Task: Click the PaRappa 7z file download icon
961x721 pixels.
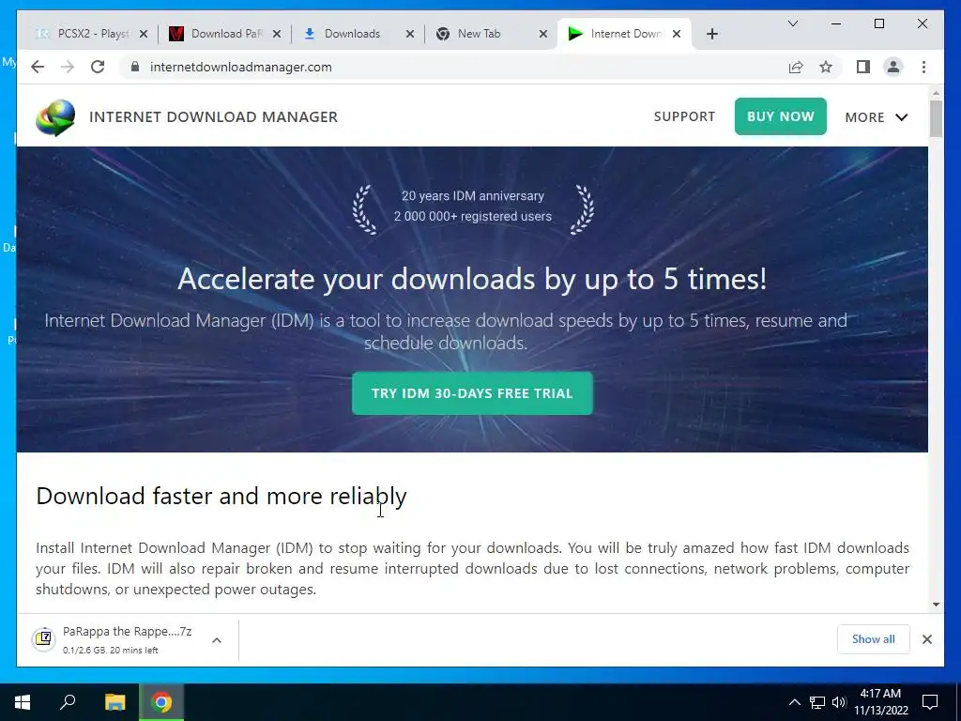Action: 43,639
